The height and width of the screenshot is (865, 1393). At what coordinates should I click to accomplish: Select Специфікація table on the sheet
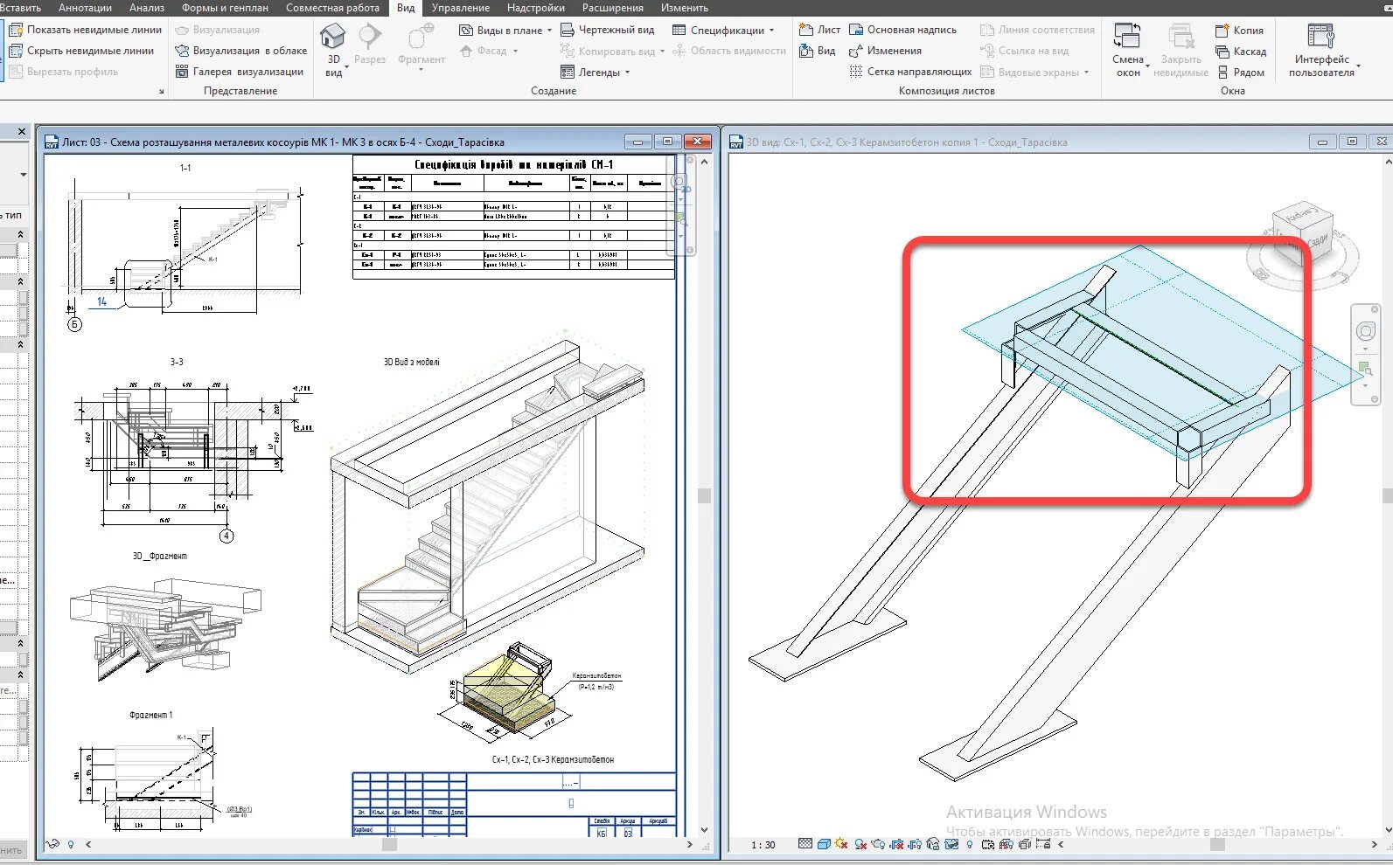[514, 218]
